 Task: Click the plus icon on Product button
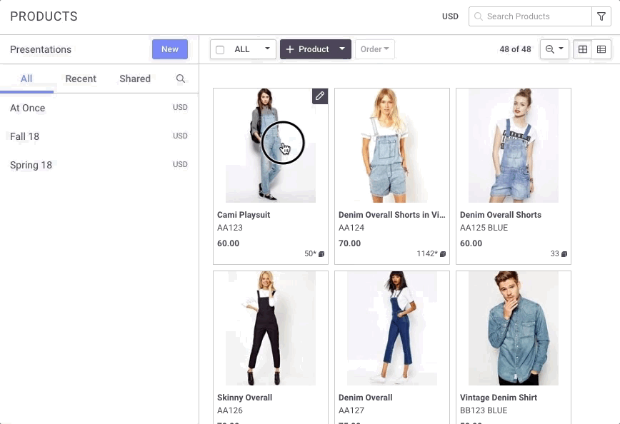click(290, 49)
